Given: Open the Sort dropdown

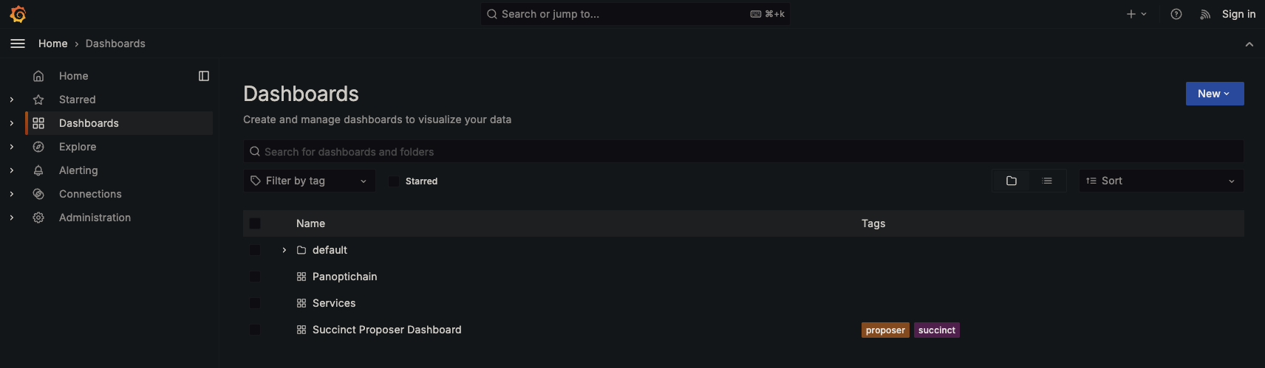Looking at the screenshot, I should pyautogui.click(x=1161, y=181).
